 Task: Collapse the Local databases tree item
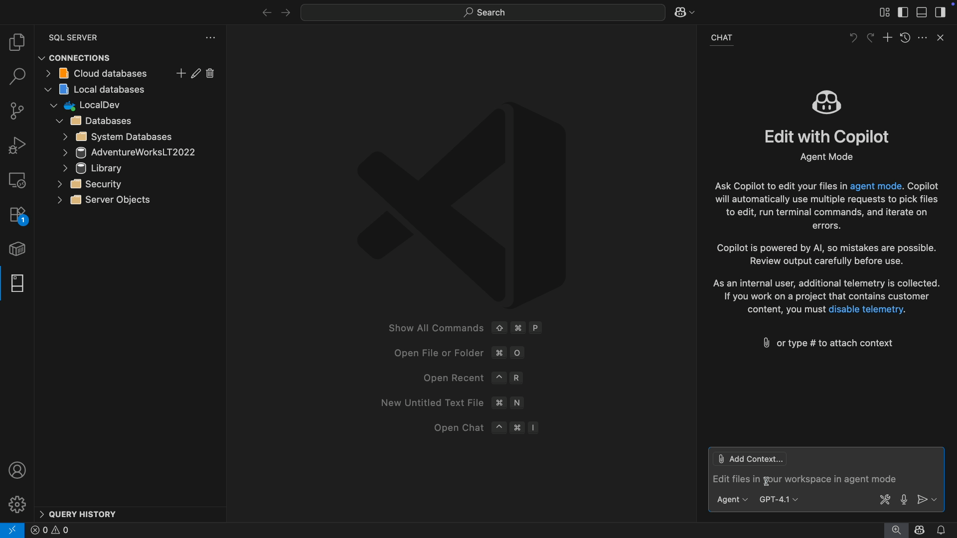48,89
